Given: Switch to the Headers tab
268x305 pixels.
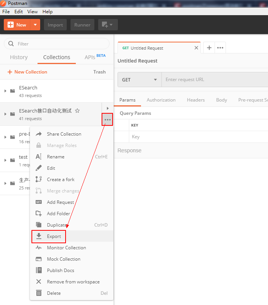Looking at the screenshot, I should click(196, 100).
